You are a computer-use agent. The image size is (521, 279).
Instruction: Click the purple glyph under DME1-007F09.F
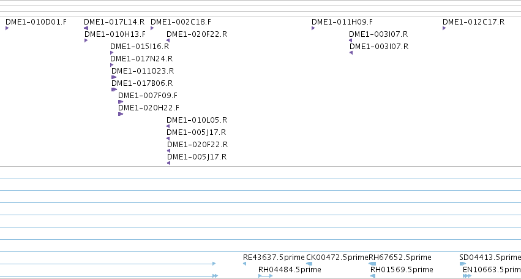pyautogui.click(x=121, y=102)
